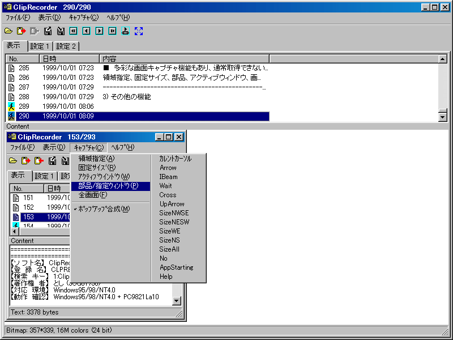Click the greyed-out clipboard icon in main toolbar
The width and height of the screenshot is (453, 340).
coord(35,31)
